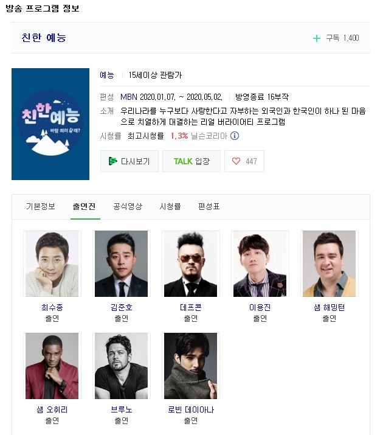
Task: Open the 편성표 tab
Action: [209, 206]
